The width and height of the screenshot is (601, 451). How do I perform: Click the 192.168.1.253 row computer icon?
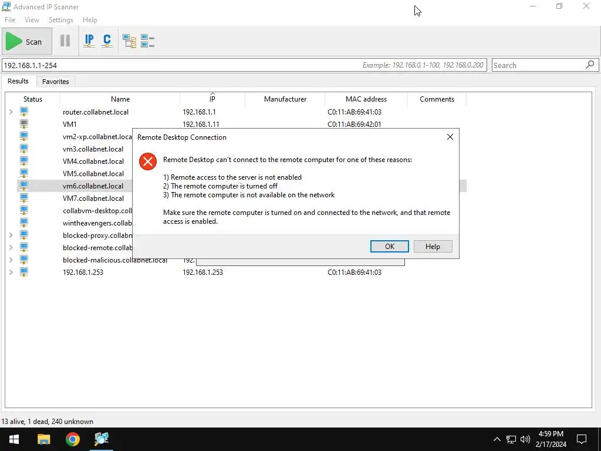click(x=24, y=272)
